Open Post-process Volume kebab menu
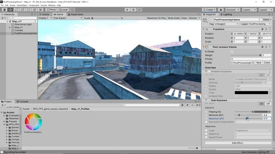Image resolution: width=275 pixels, height=154 pixels. (270, 47)
